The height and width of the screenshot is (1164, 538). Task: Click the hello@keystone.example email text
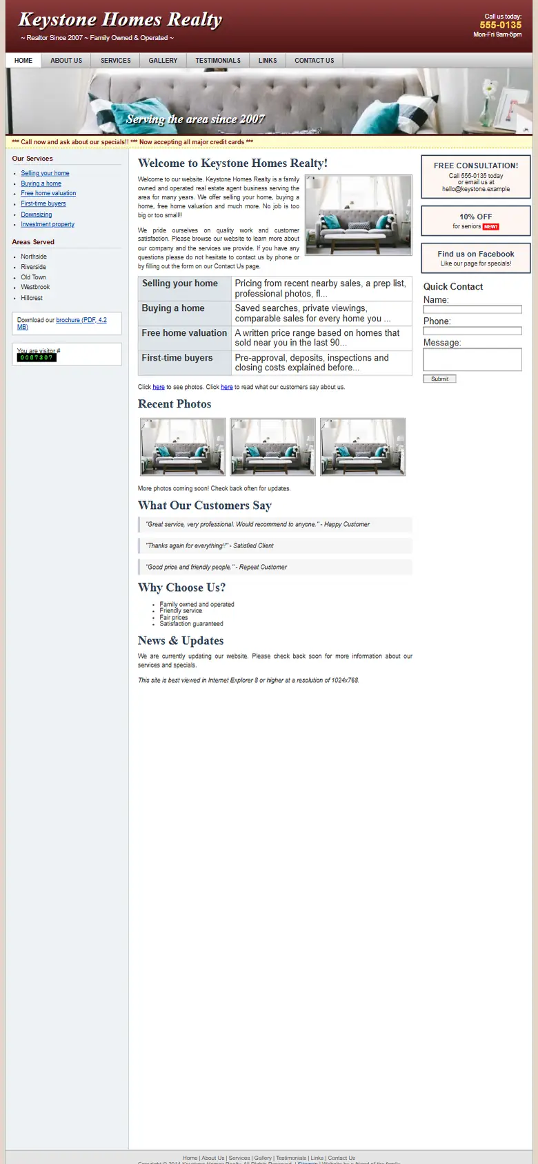tap(476, 189)
